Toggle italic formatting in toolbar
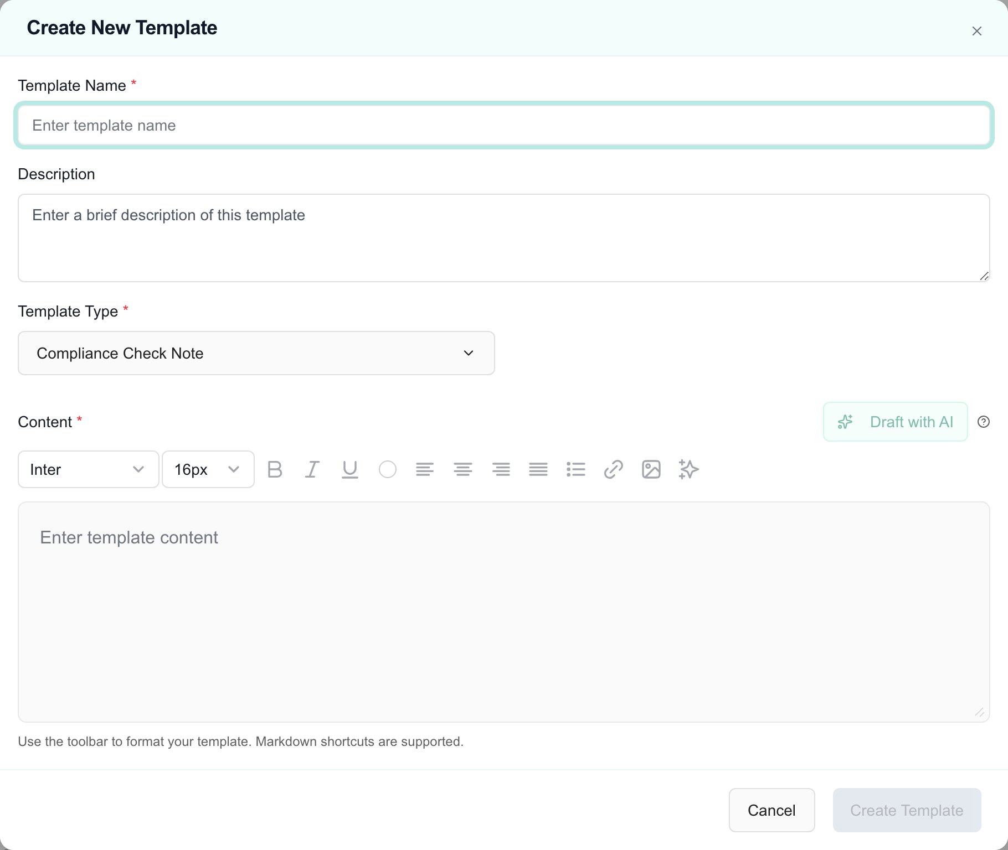 (312, 469)
